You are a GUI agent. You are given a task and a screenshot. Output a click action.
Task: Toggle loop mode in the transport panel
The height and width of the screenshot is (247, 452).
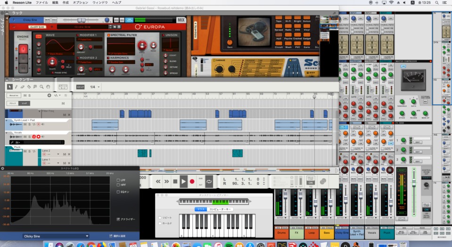tap(209, 182)
